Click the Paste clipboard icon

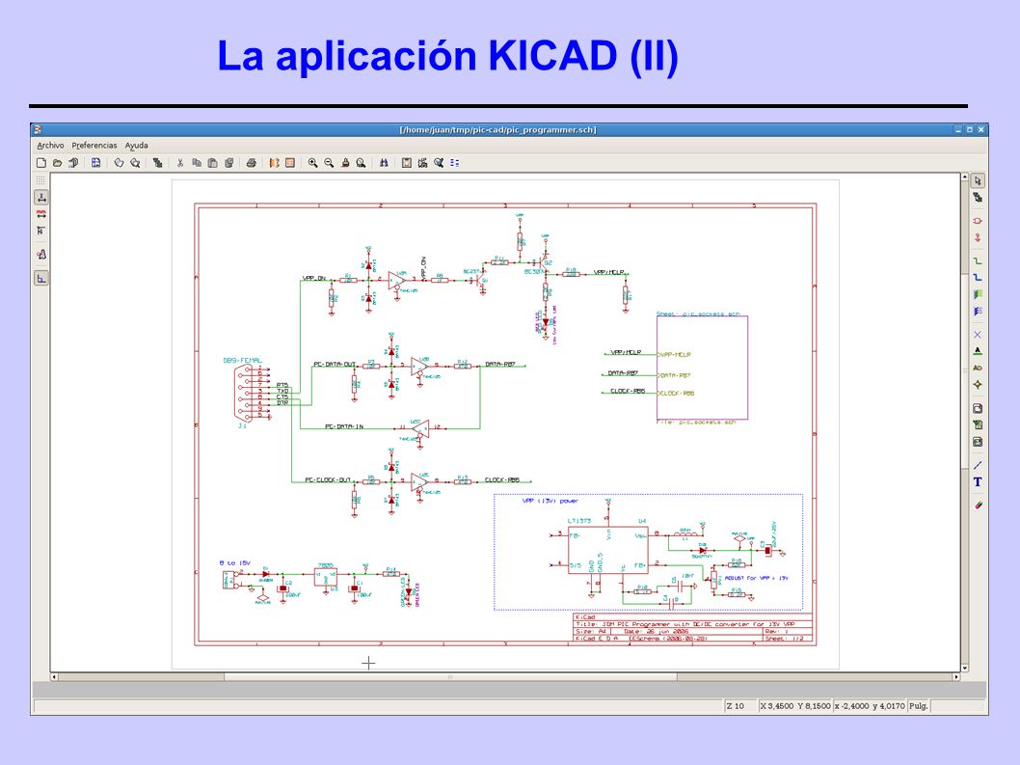213,163
